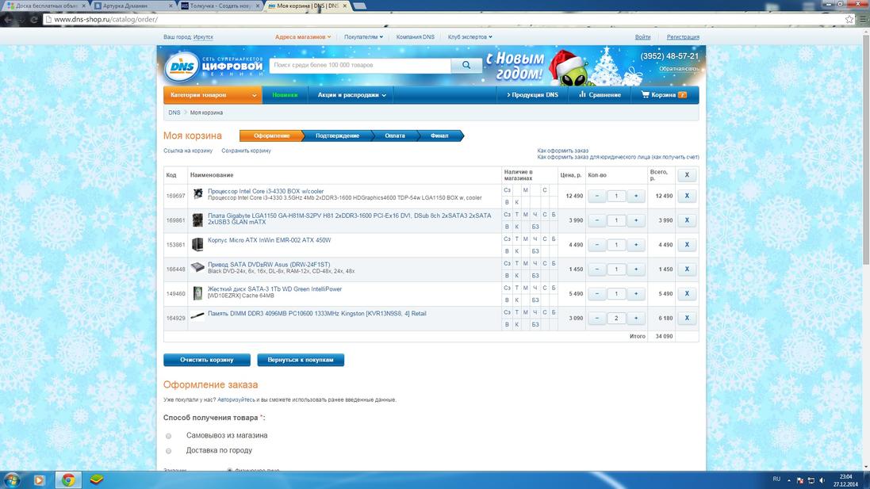Click the product search input field

(x=360, y=66)
